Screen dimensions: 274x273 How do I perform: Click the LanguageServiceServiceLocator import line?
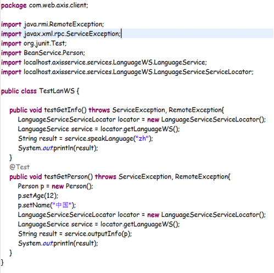coord(127,72)
